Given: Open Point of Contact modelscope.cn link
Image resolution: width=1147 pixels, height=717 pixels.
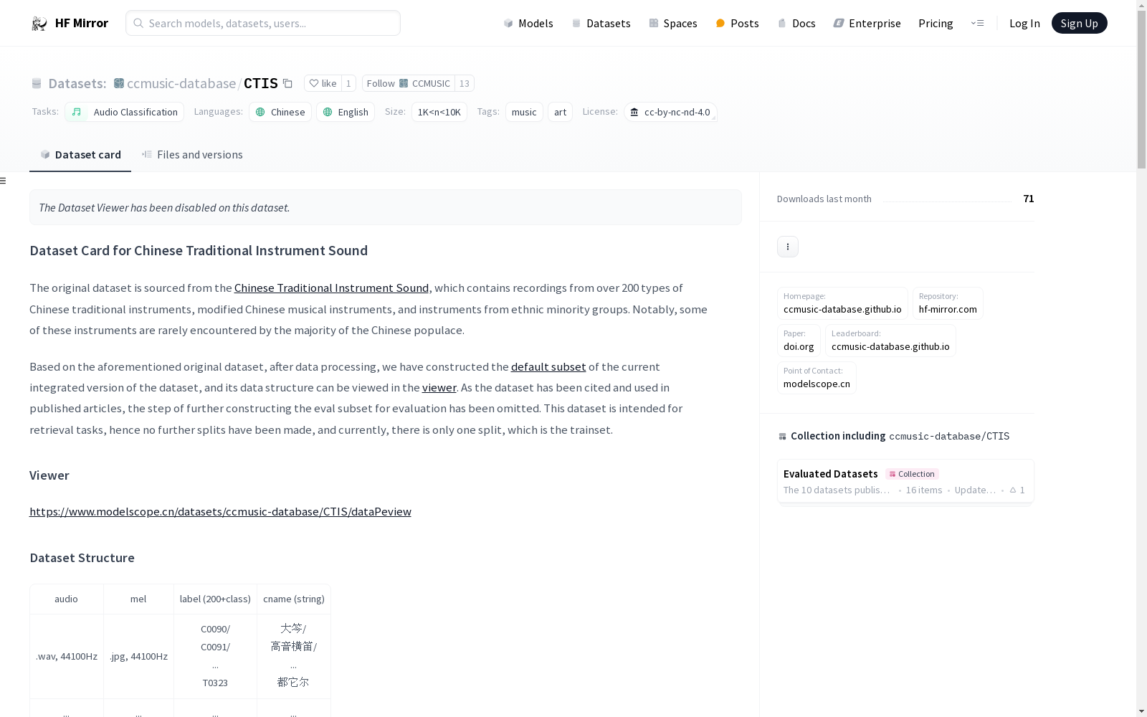Looking at the screenshot, I should point(817,378).
